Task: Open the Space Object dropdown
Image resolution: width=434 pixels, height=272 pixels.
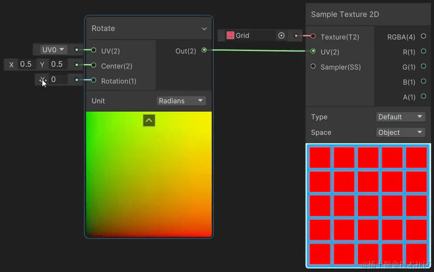Action: coord(400,133)
